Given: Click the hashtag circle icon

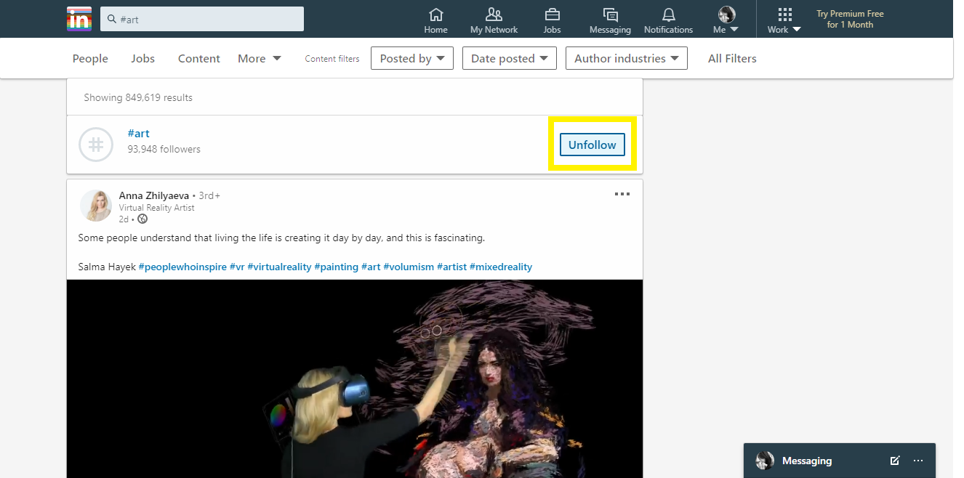Looking at the screenshot, I should 96,145.
